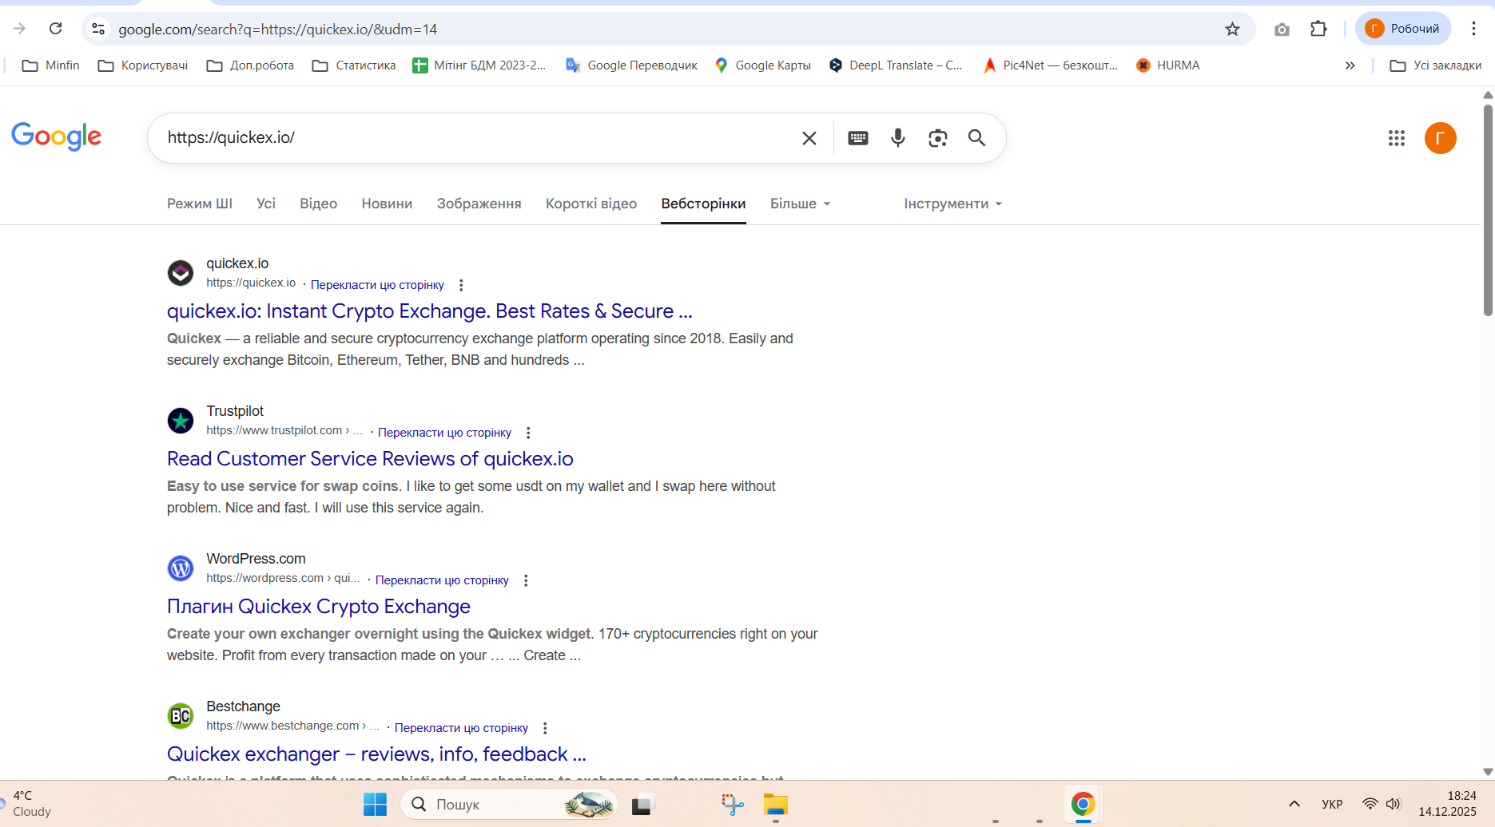
Task: Switch keyboard language УКР indicator
Action: [x=1332, y=804]
